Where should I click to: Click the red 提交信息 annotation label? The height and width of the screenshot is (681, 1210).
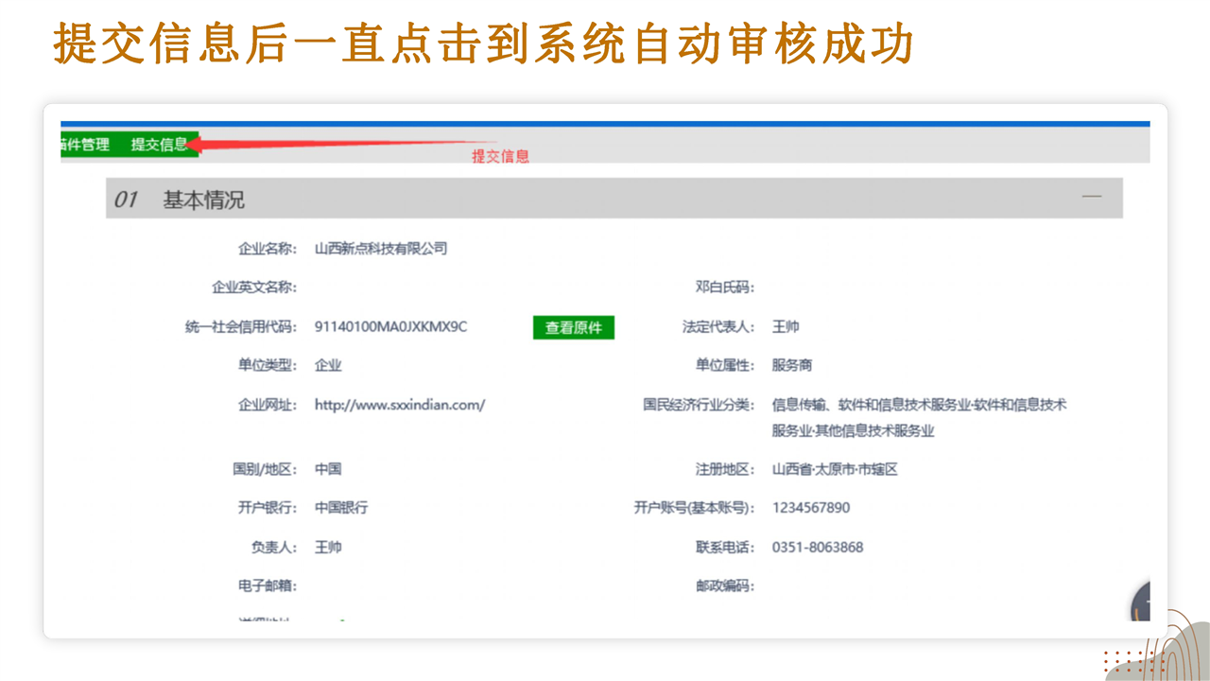[x=500, y=157]
